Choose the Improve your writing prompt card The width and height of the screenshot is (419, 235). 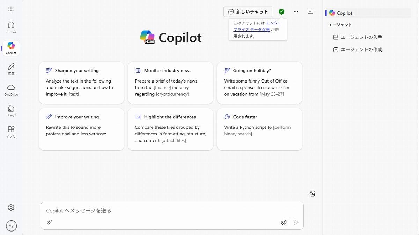tap(81, 129)
